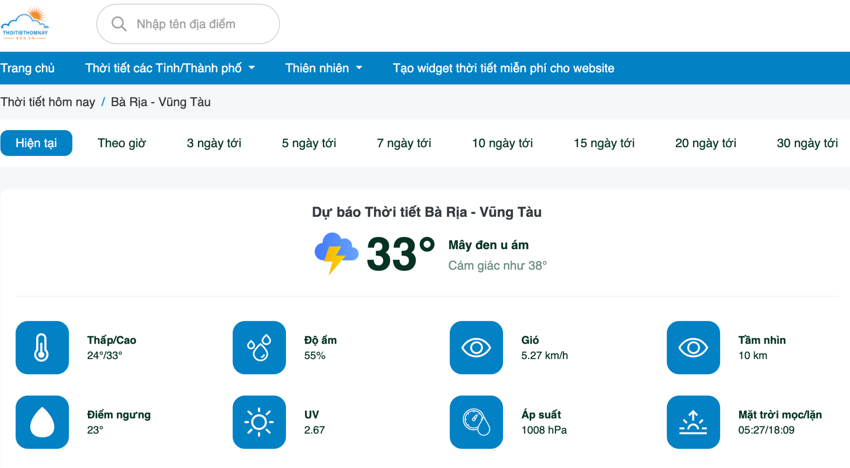Click the Thời tiết hôm nay breadcrumb

[x=48, y=102]
